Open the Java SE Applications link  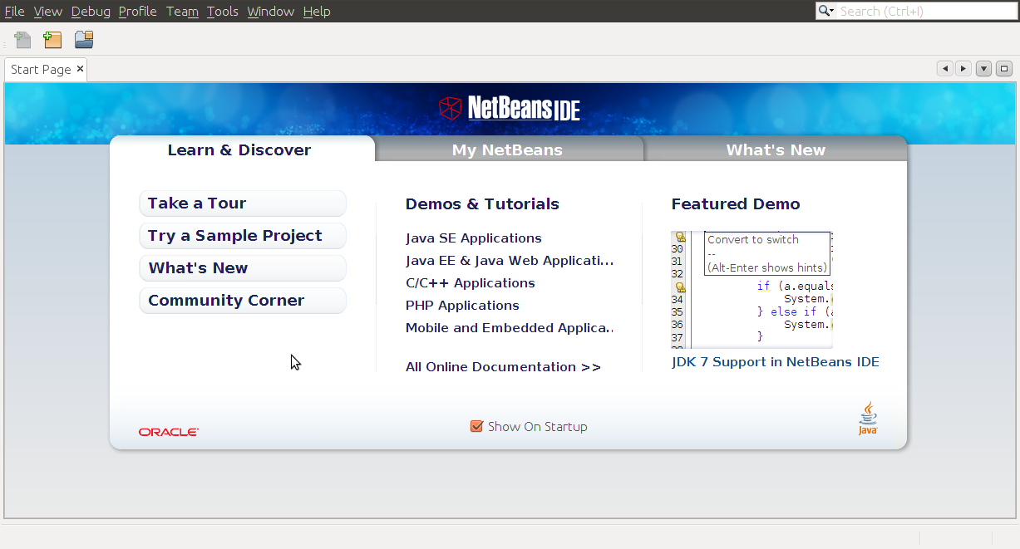coord(474,238)
